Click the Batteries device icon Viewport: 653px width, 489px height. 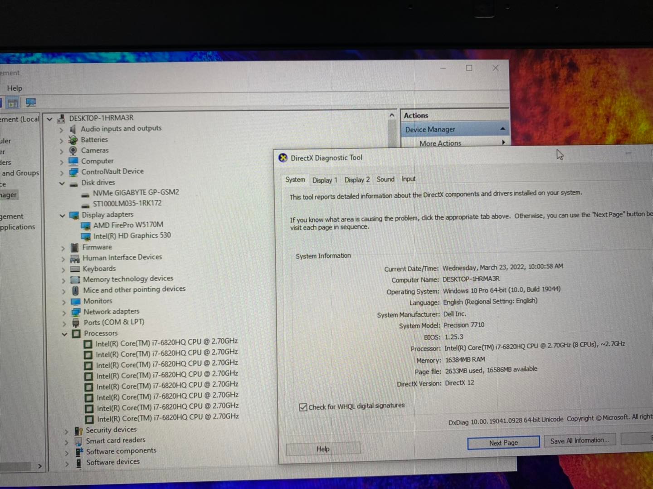pyautogui.click(x=73, y=140)
